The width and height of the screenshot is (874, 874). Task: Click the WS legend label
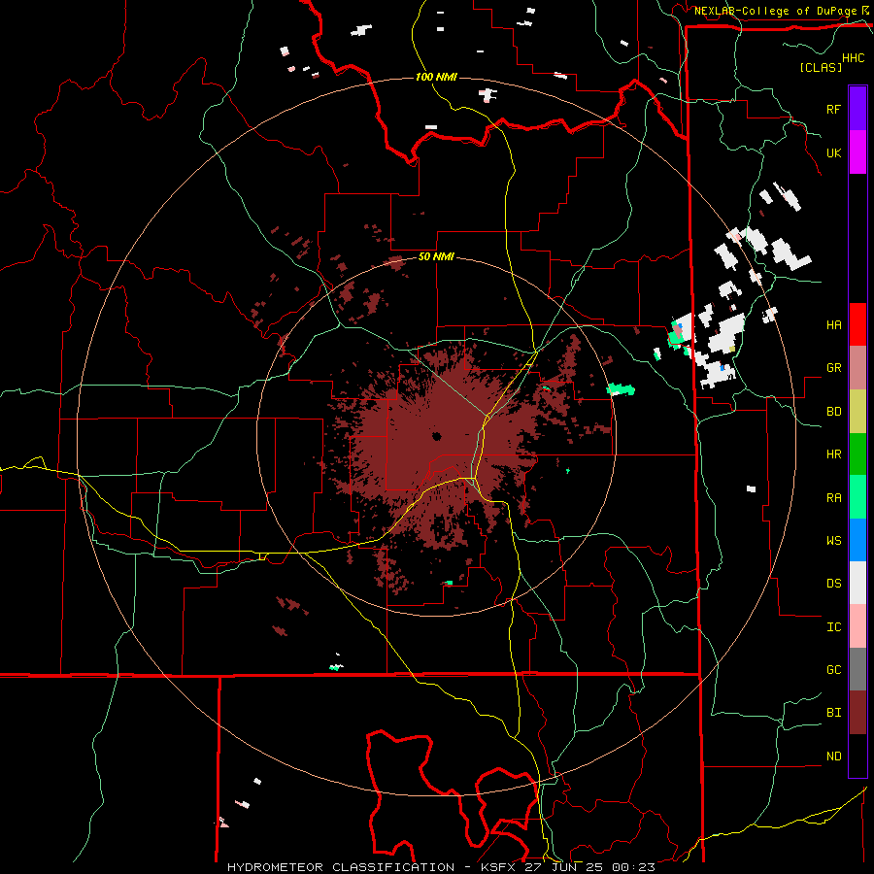833,541
